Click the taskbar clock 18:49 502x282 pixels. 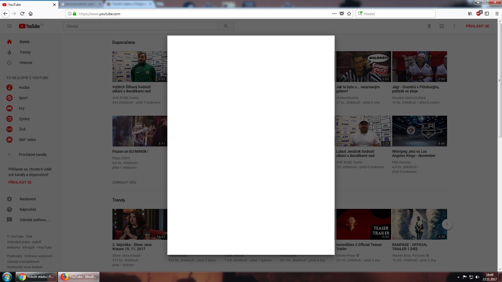coord(489,275)
